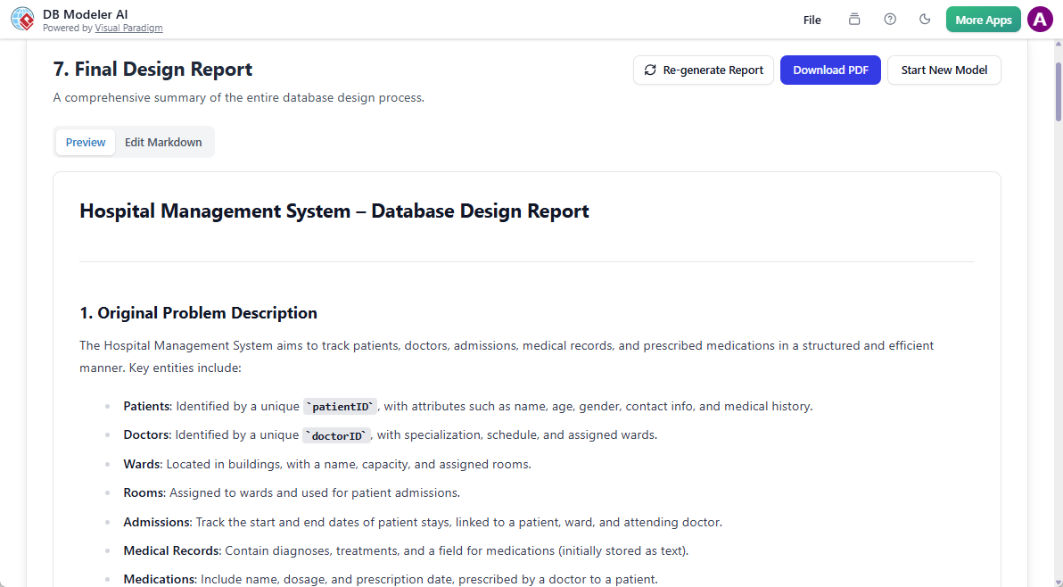Viewport: 1063px width, 587px height.
Task: Select the `patientID` code snippet
Action: click(x=340, y=406)
